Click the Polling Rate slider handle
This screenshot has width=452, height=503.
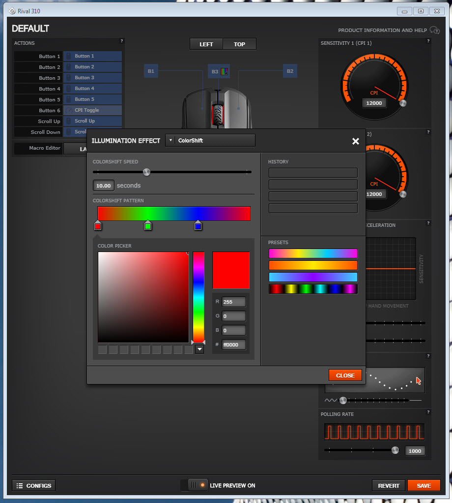[x=395, y=450]
